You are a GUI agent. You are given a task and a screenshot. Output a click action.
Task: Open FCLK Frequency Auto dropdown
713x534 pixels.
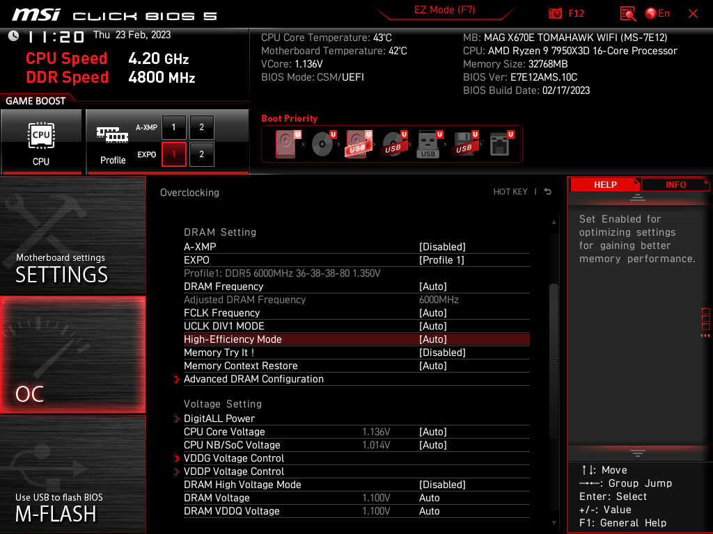point(433,312)
